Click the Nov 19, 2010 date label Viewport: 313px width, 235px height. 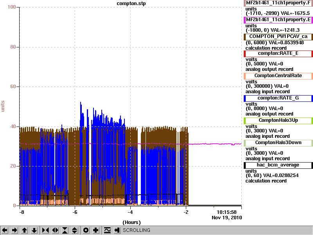227,218
